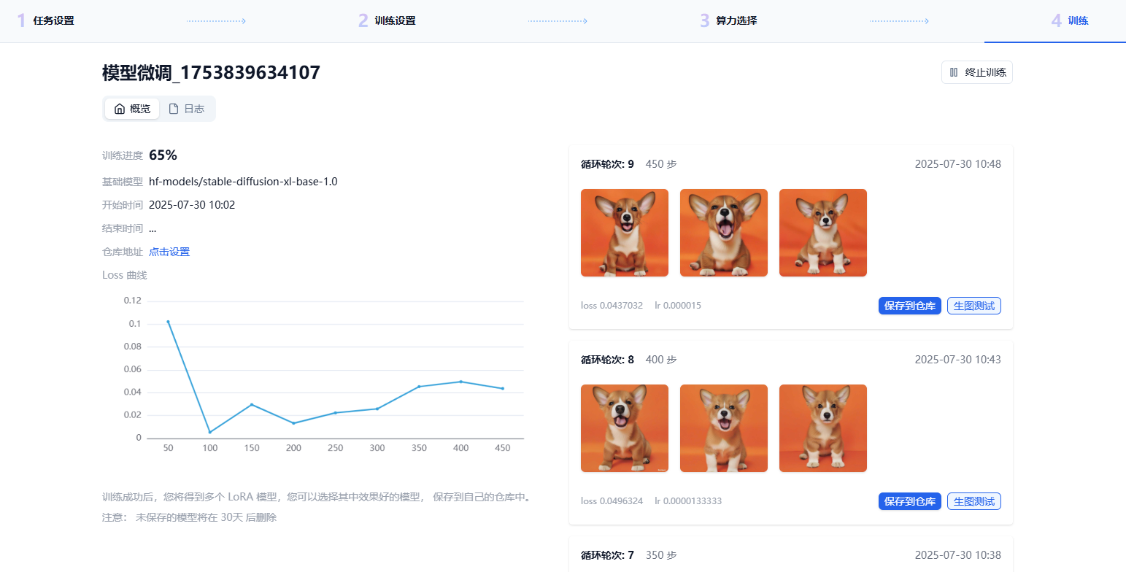The width and height of the screenshot is (1126, 572).
Task: Open first corgi sample of epoch 8
Action: pos(625,428)
